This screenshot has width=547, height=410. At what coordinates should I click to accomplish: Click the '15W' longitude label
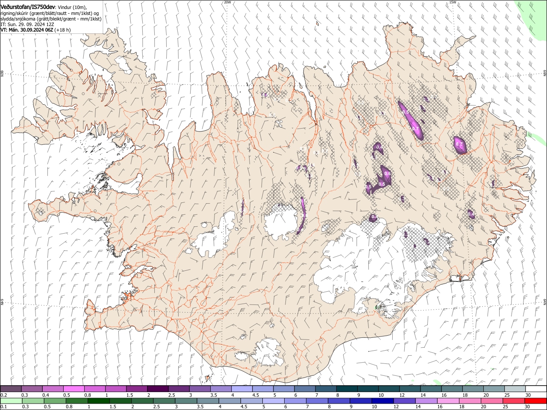(453, 2)
